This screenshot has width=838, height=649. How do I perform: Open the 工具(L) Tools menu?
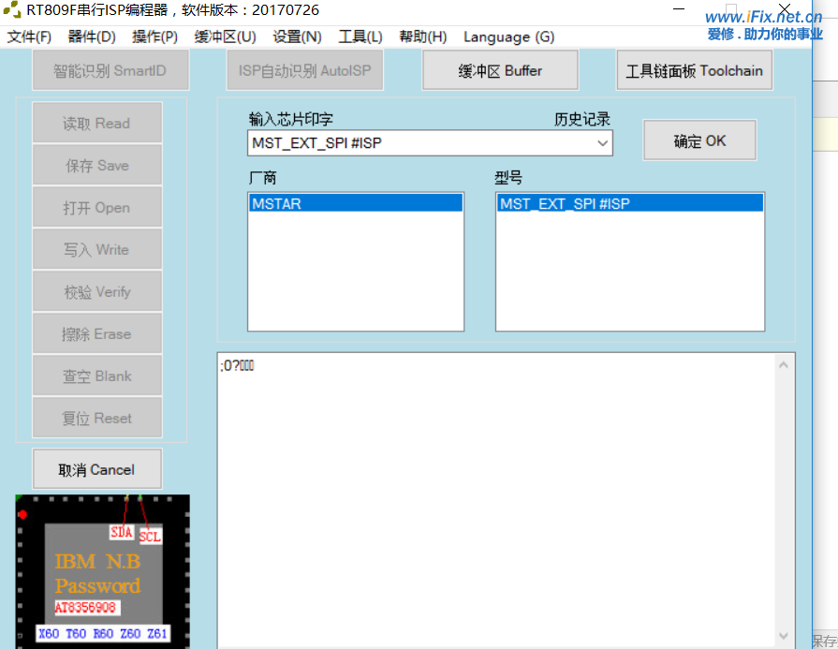[360, 37]
